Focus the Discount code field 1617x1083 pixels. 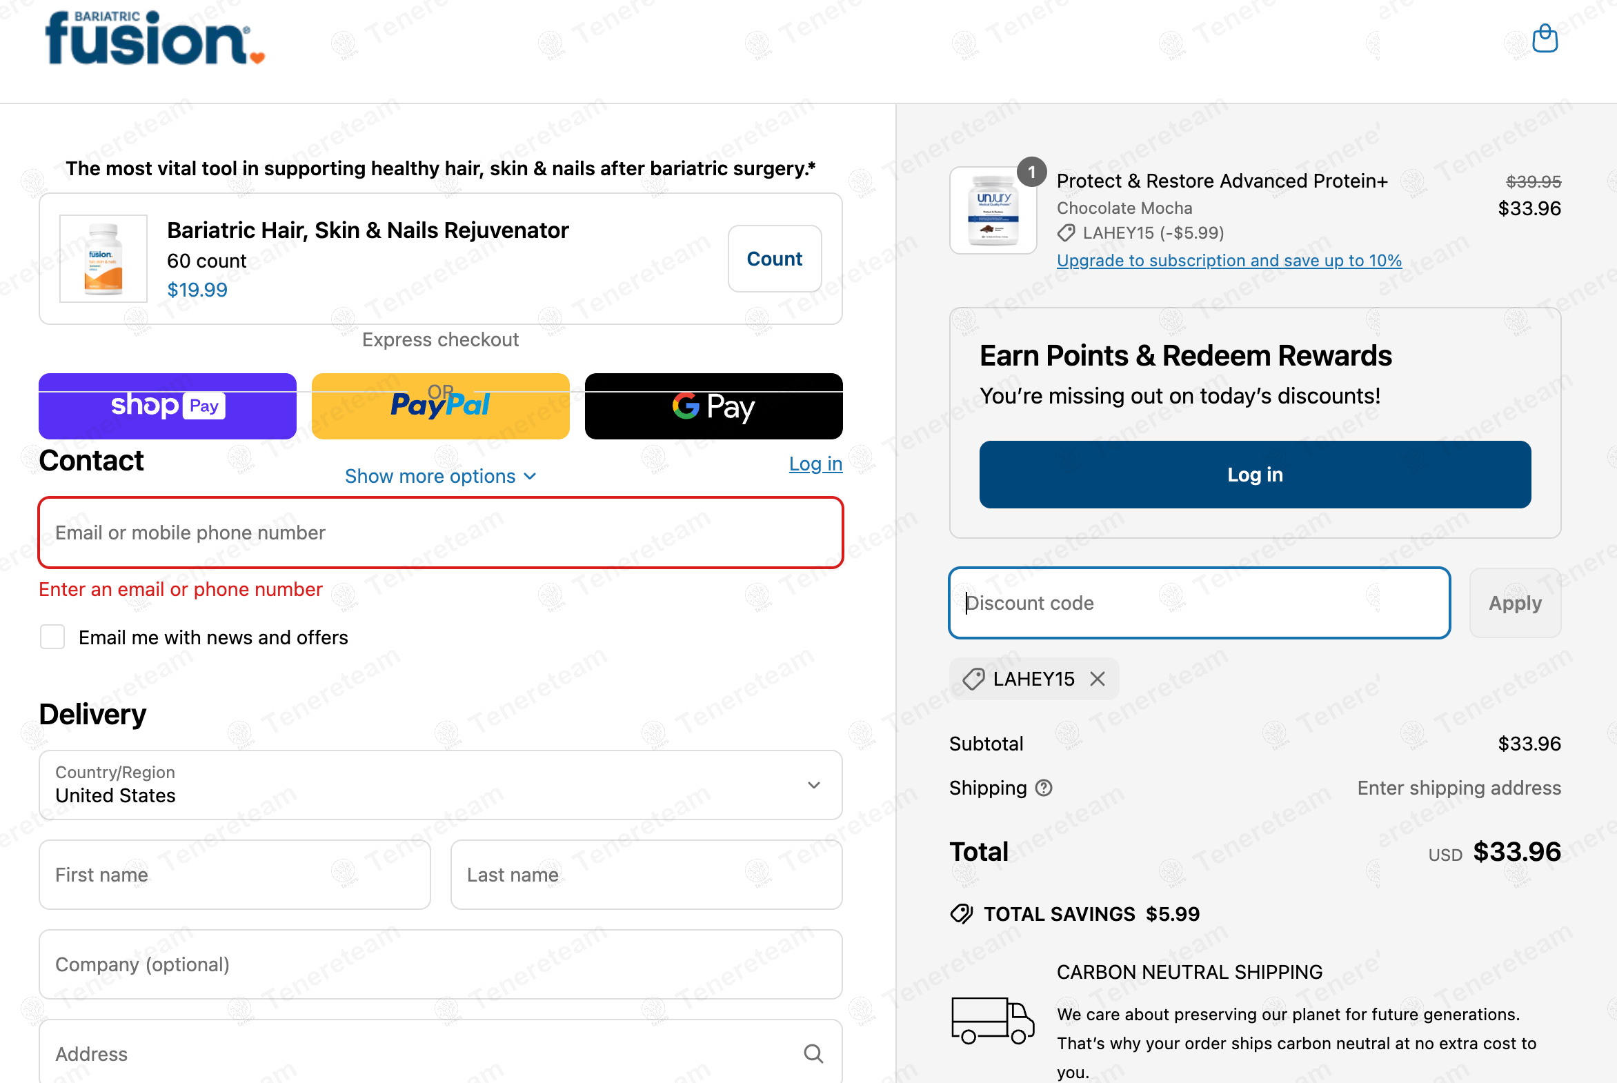tap(1199, 603)
